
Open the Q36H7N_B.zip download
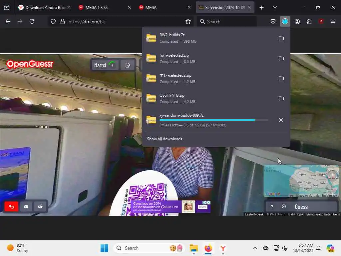(x=209, y=98)
